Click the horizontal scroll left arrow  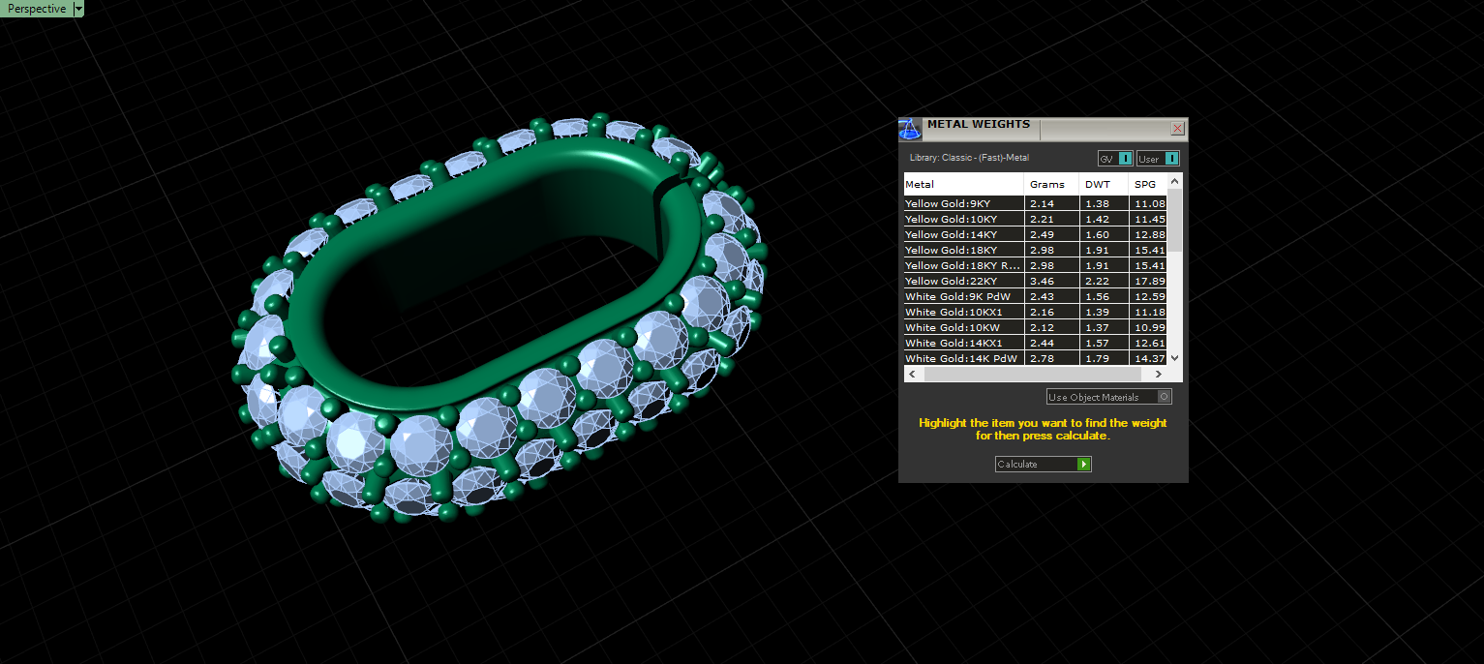911,374
